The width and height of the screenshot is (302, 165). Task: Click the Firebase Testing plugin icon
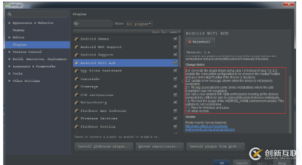(x=76, y=127)
